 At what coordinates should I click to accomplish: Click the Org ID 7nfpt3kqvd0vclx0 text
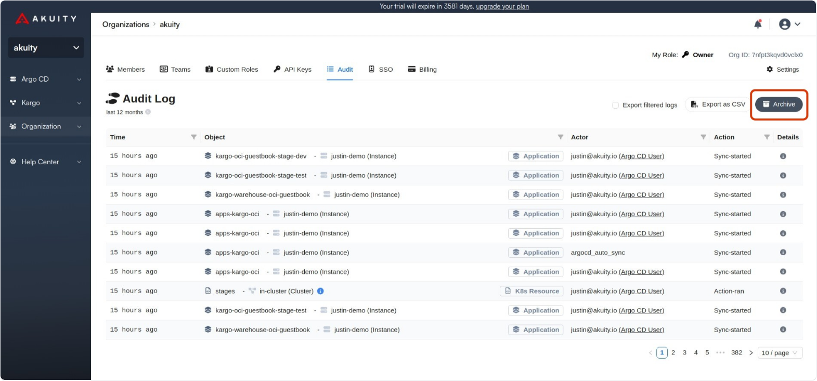(x=766, y=55)
